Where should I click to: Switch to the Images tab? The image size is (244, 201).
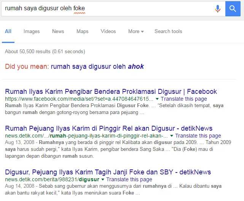[32, 32]
